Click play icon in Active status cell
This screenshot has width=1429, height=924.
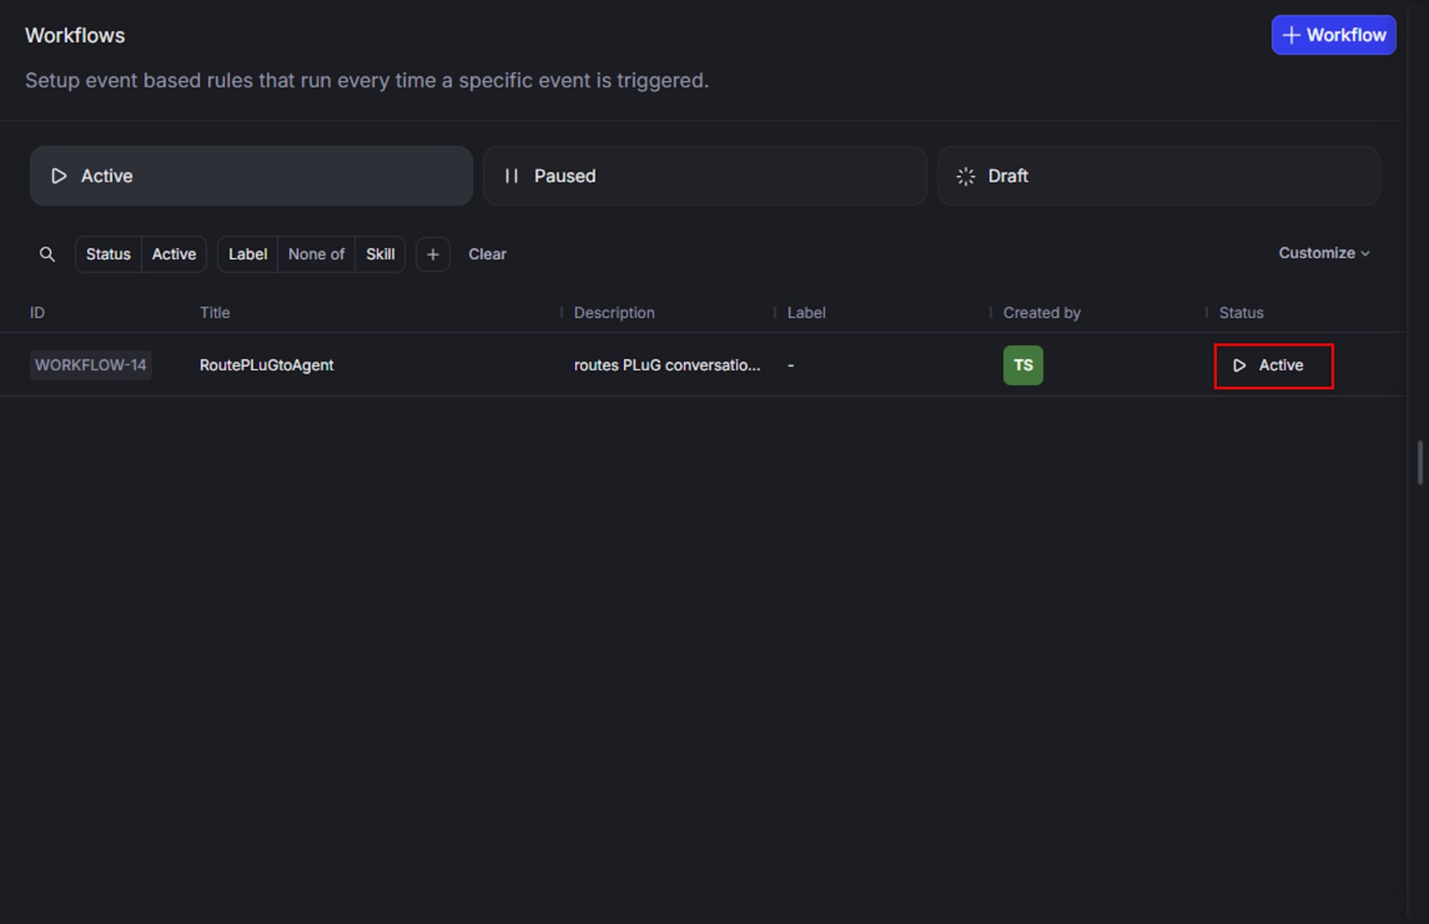[x=1240, y=366]
